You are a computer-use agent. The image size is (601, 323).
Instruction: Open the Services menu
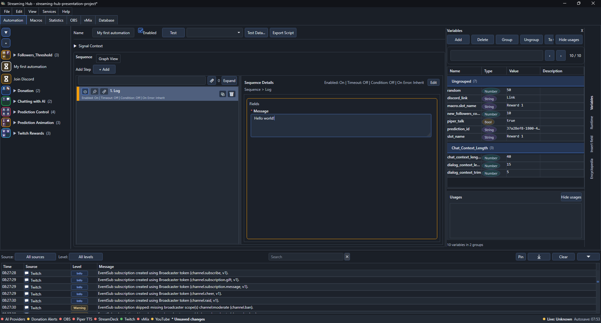[x=49, y=11]
